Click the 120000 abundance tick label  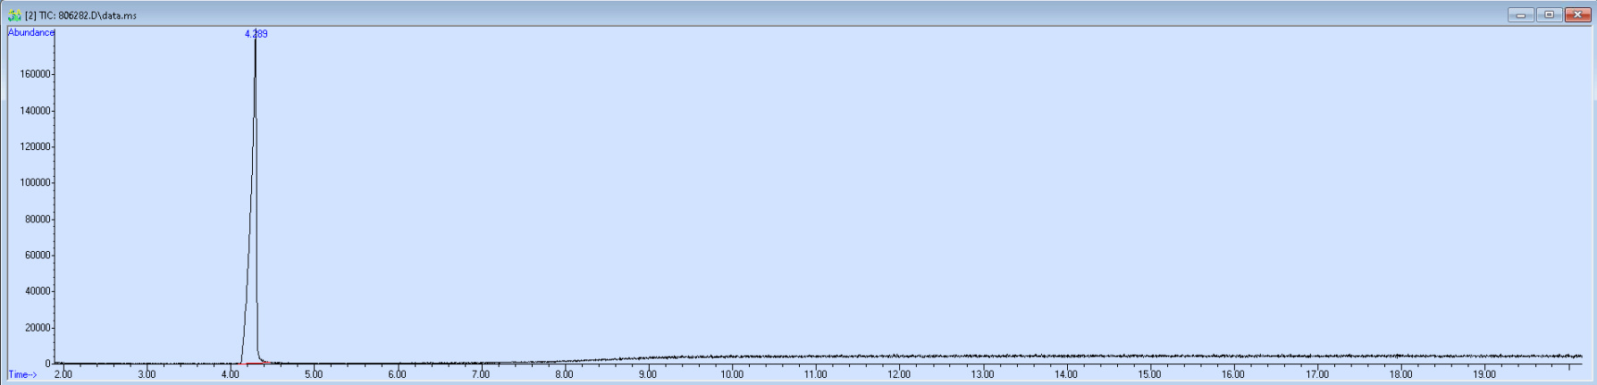click(34, 146)
